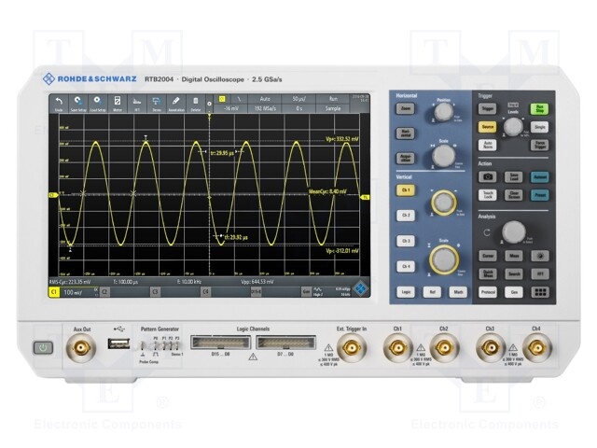This screenshot has height=448, width=597.
Task: Open the time base 50 µs/ field
Action: point(298,97)
